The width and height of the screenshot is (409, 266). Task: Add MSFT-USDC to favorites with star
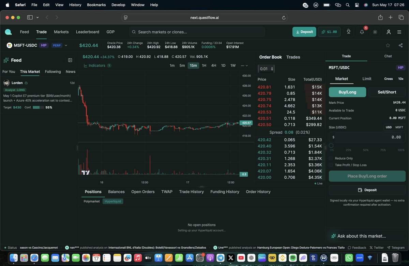pos(388,45)
